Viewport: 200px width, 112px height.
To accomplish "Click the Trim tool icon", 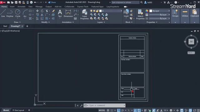I will click(47, 11).
